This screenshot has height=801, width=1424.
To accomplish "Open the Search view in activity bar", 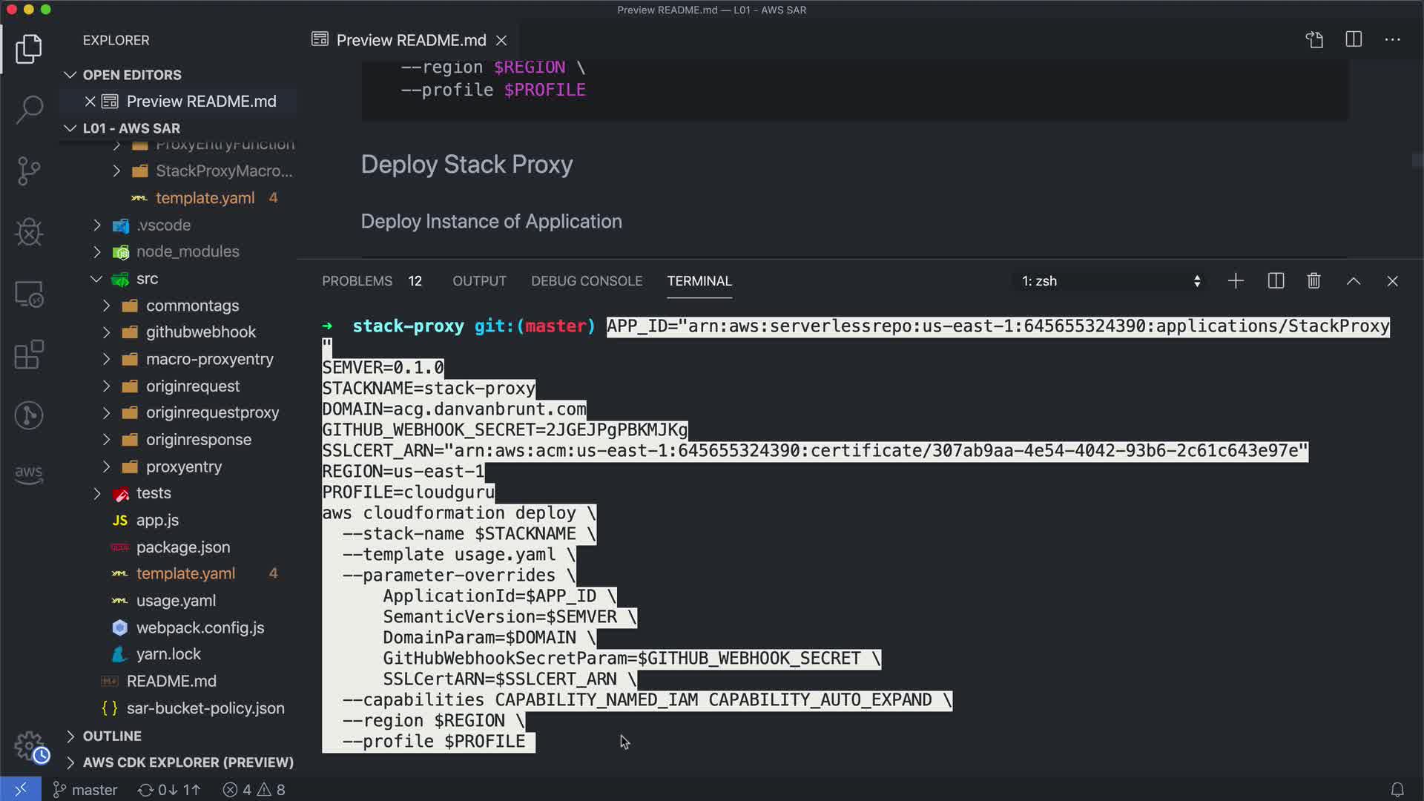I will (x=29, y=110).
